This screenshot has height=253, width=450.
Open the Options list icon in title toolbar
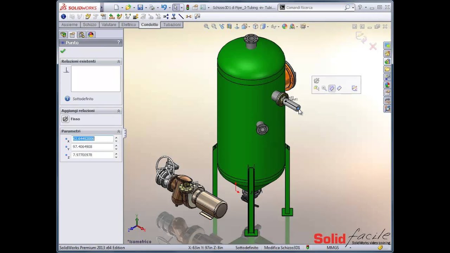click(203, 7)
